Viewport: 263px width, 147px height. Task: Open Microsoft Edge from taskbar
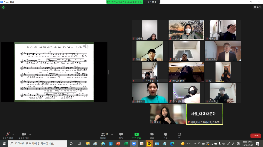point(172,144)
